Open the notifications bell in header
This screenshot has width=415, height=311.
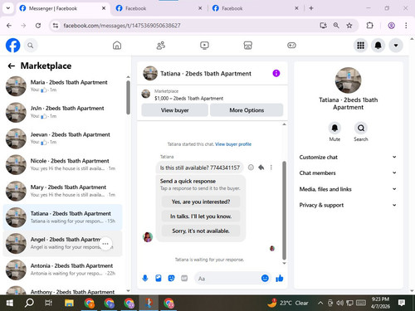click(x=378, y=46)
